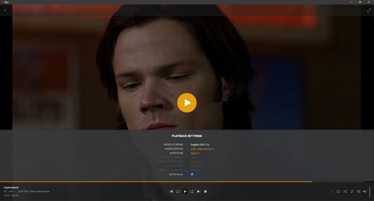Skip back 10 seconds
374x201 pixels.
(x=178, y=191)
